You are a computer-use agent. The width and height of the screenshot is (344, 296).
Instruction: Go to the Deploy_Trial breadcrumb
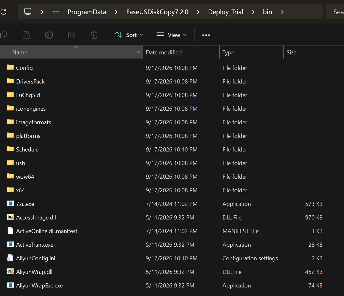[x=225, y=12]
